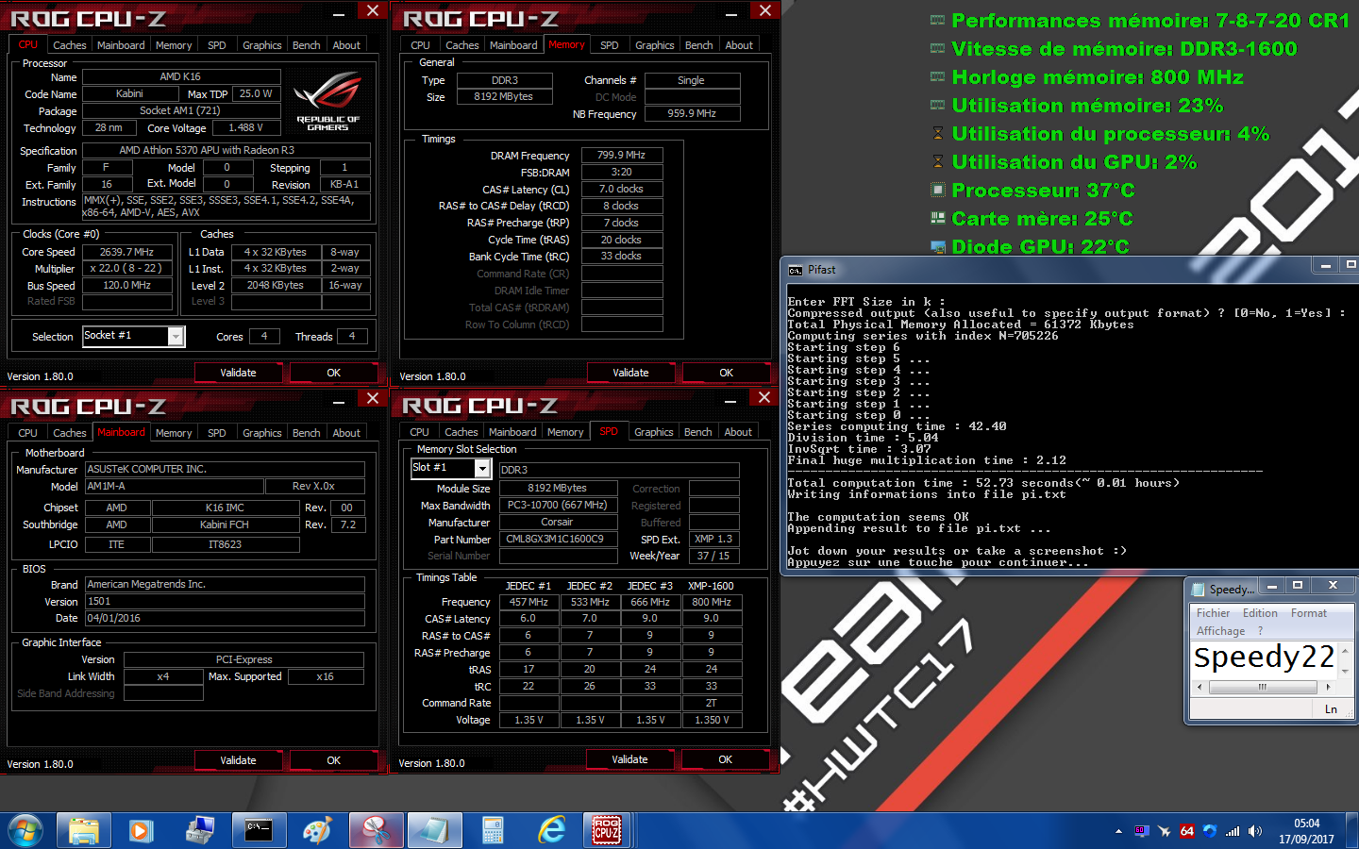Switch to About tab in Mainboard window

(x=346, y=433)
